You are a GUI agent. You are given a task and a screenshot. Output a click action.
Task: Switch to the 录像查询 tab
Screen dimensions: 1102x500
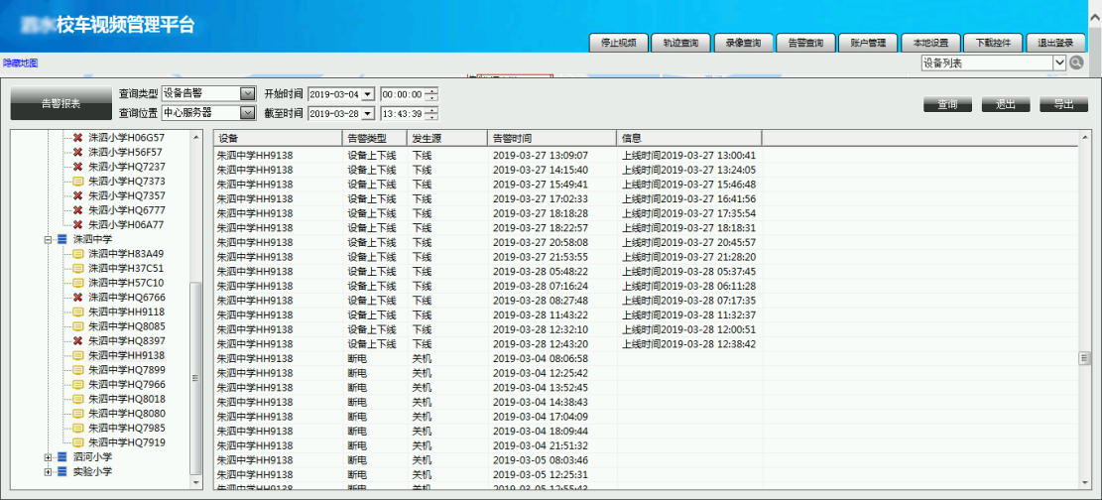[742, 43]
